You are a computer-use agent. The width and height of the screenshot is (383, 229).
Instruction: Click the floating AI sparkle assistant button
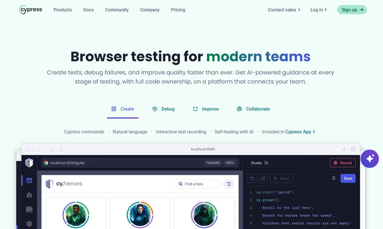370,159
